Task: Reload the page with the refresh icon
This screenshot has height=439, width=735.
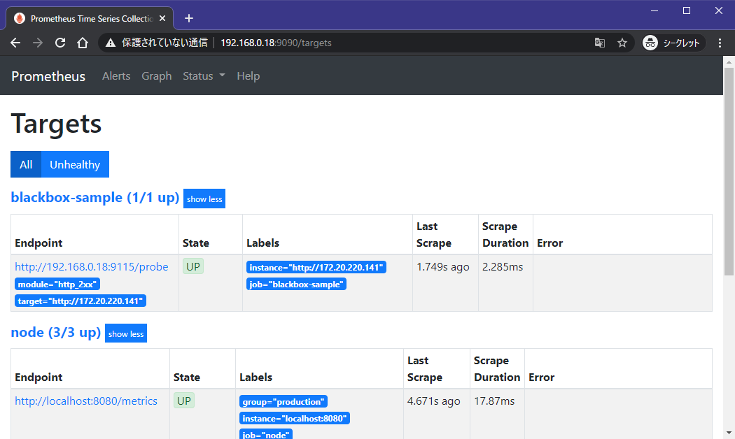Action: tap(60, 43)
